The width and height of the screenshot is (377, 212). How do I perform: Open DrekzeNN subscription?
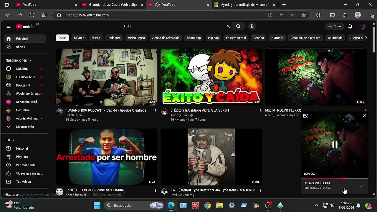click(x=25, y=85)
